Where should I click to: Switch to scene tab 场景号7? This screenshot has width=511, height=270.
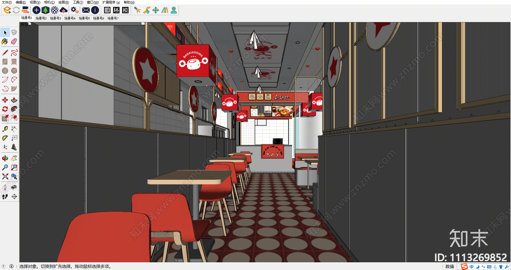tap(113, 19)
